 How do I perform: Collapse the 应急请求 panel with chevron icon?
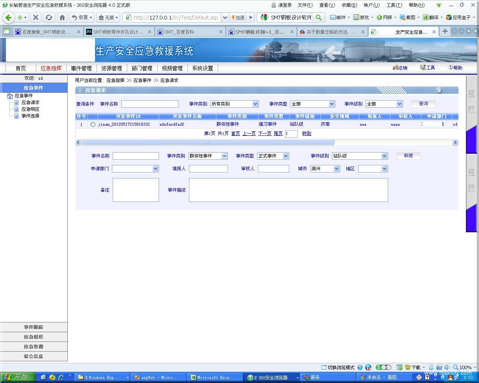click(439, 90)
